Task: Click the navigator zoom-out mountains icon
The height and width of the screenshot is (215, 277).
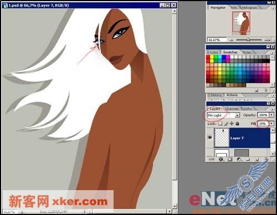Action: pos(231,40)
